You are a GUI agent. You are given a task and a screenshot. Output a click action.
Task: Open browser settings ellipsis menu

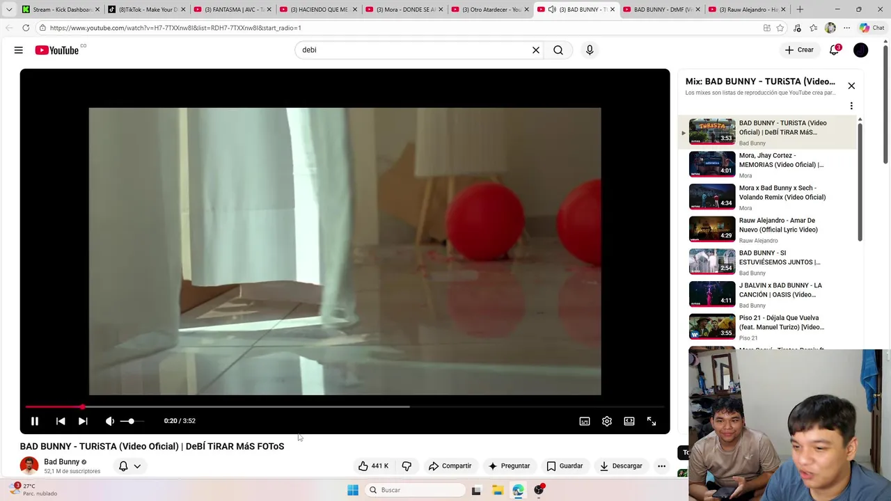846,28
